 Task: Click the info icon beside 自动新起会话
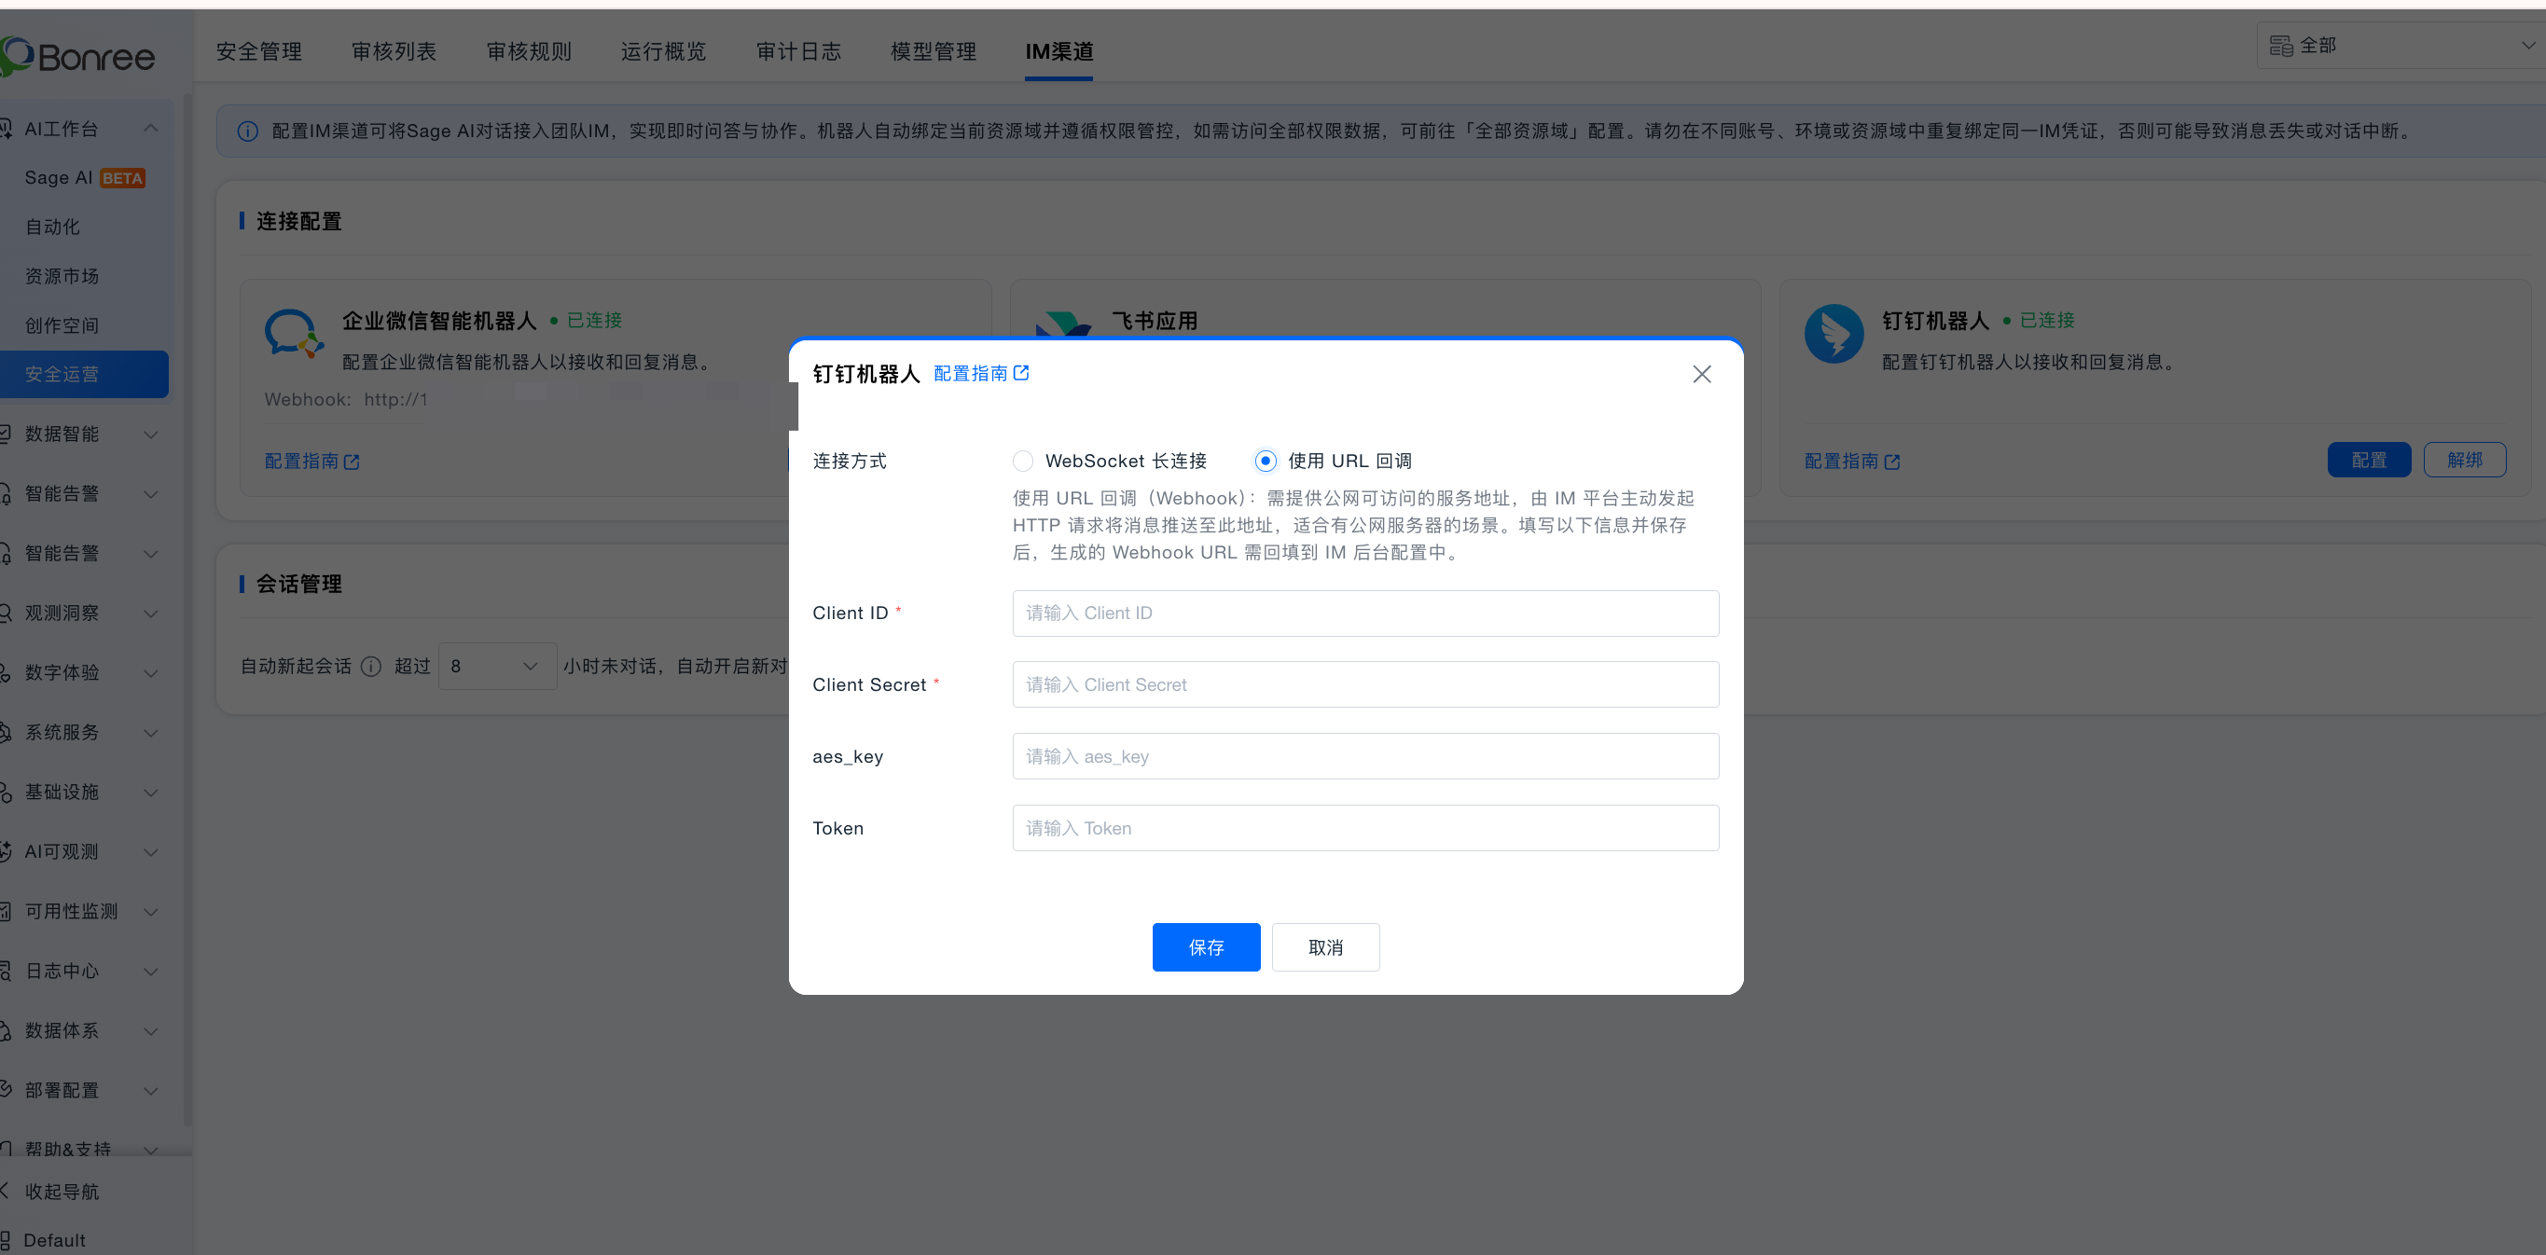[x=370, y=666]
